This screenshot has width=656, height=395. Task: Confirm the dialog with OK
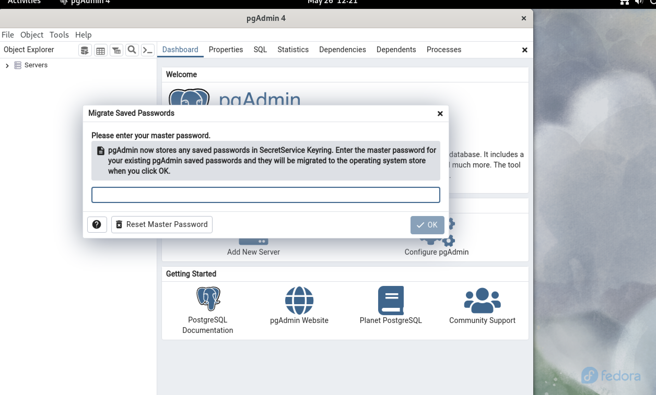[427, 225]
